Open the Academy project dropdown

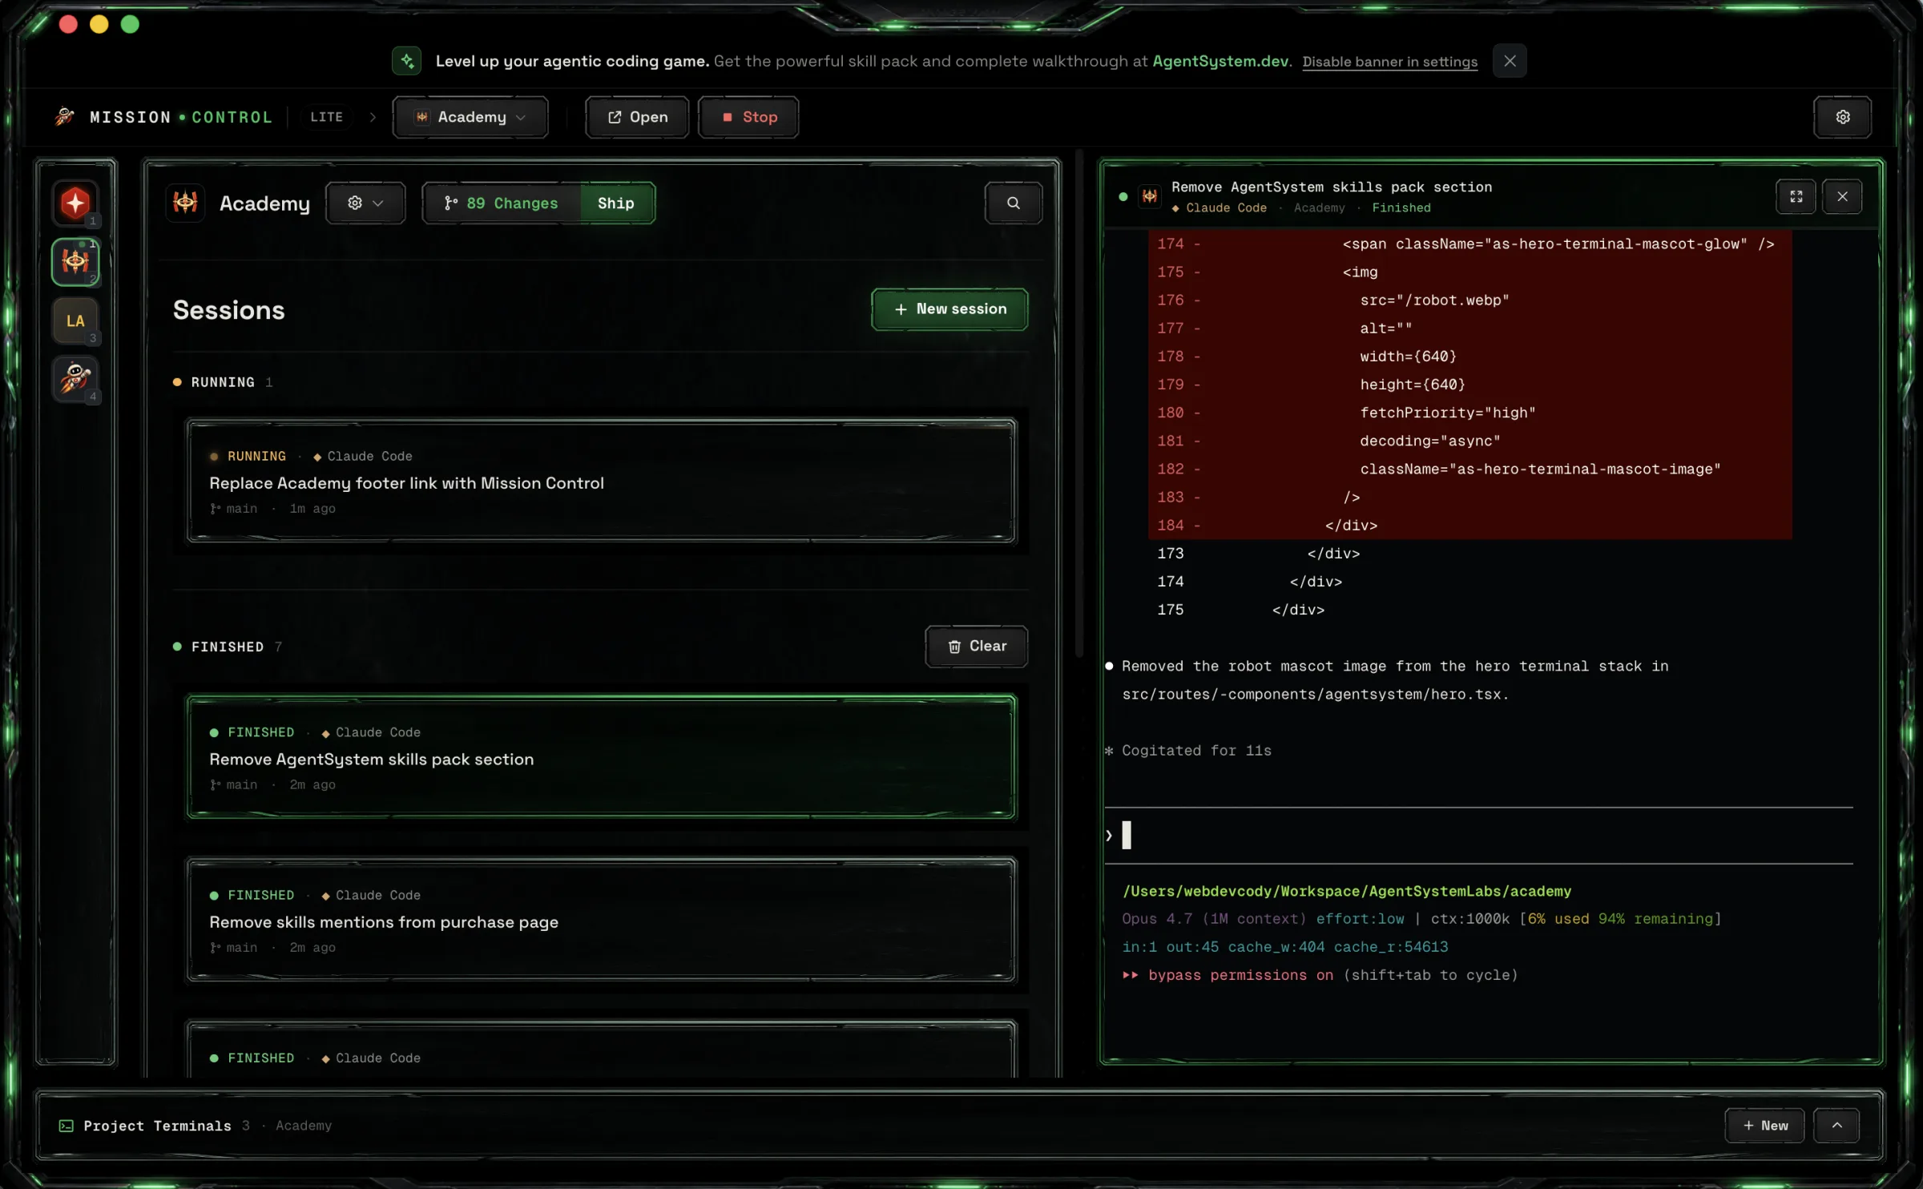(470, 117)
